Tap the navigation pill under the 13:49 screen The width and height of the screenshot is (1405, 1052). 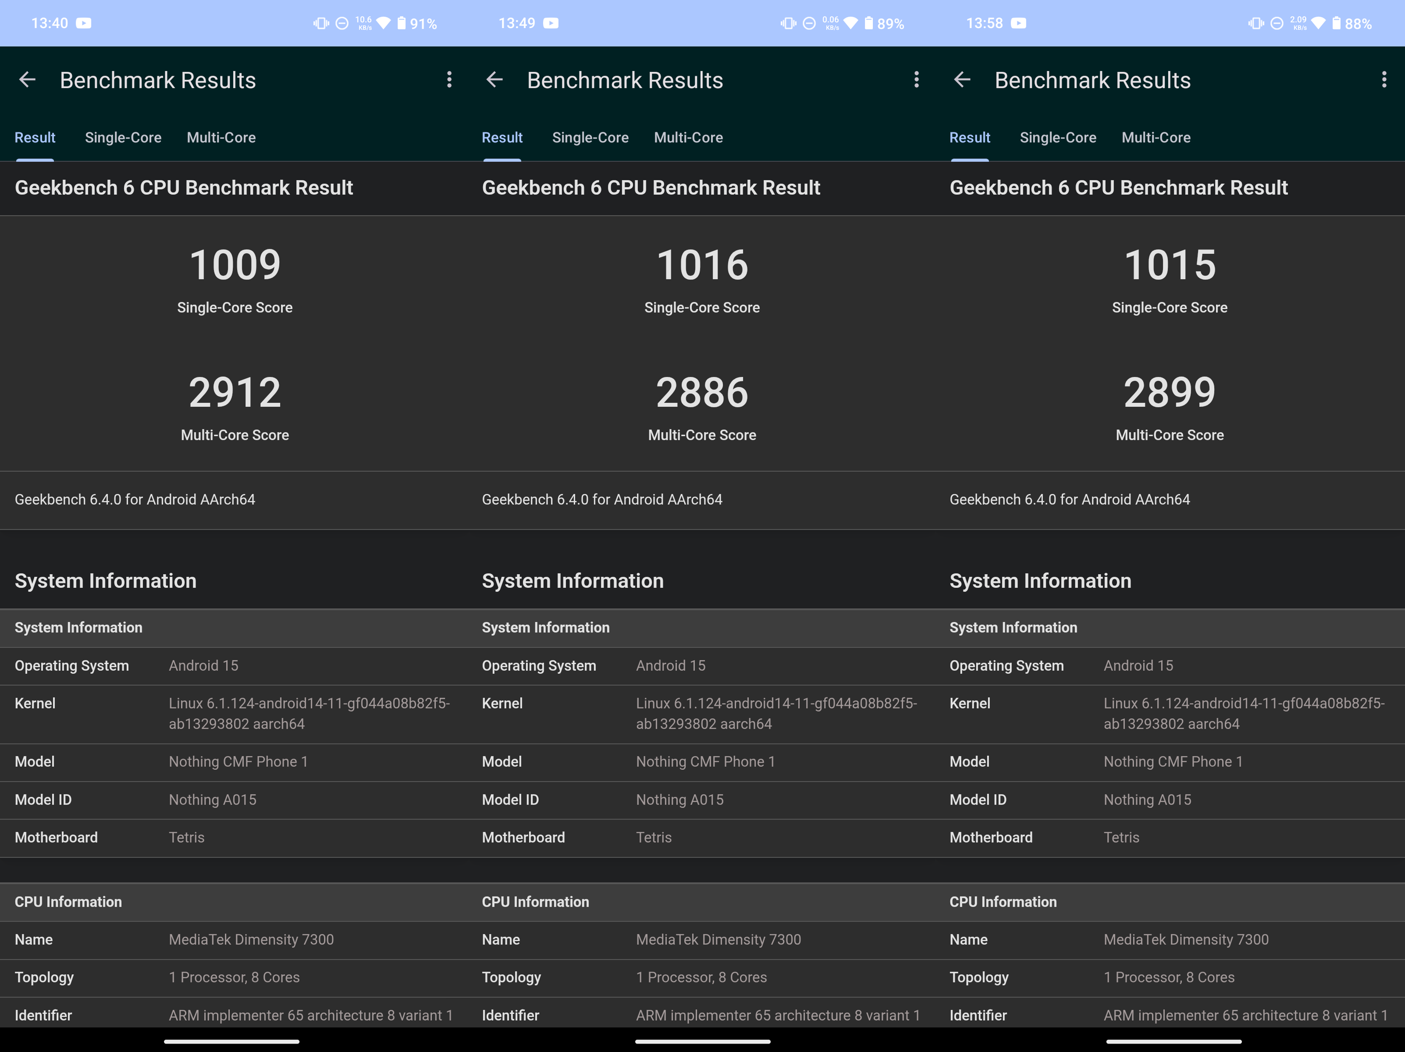coord(702,1041)
